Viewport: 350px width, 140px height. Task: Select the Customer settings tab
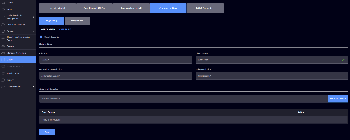(x=168, y=8)
